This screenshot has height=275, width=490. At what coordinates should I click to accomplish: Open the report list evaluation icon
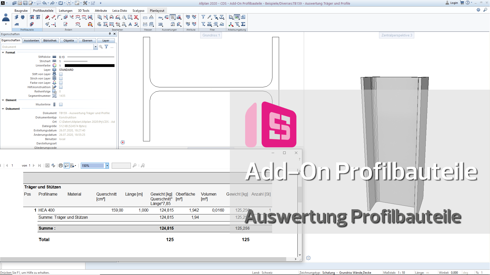[x=173, y=17]
